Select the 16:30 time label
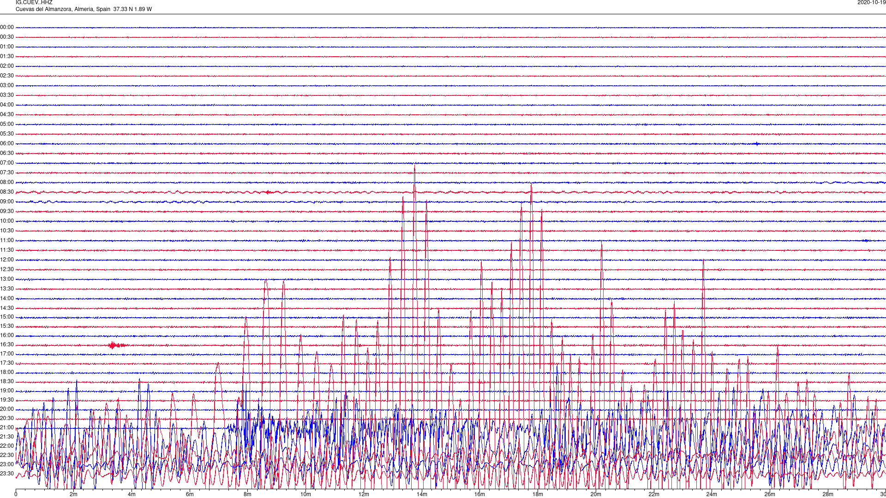Image resolution: width=886 pixels, height=498 pixels. tap(7, 344)
